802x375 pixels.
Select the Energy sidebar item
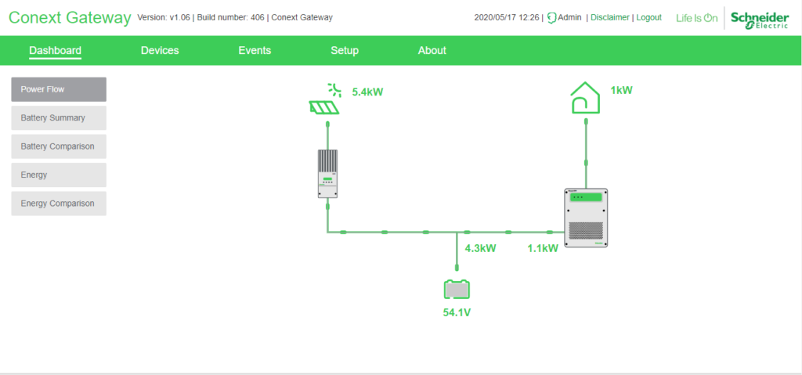coord(59,175)
